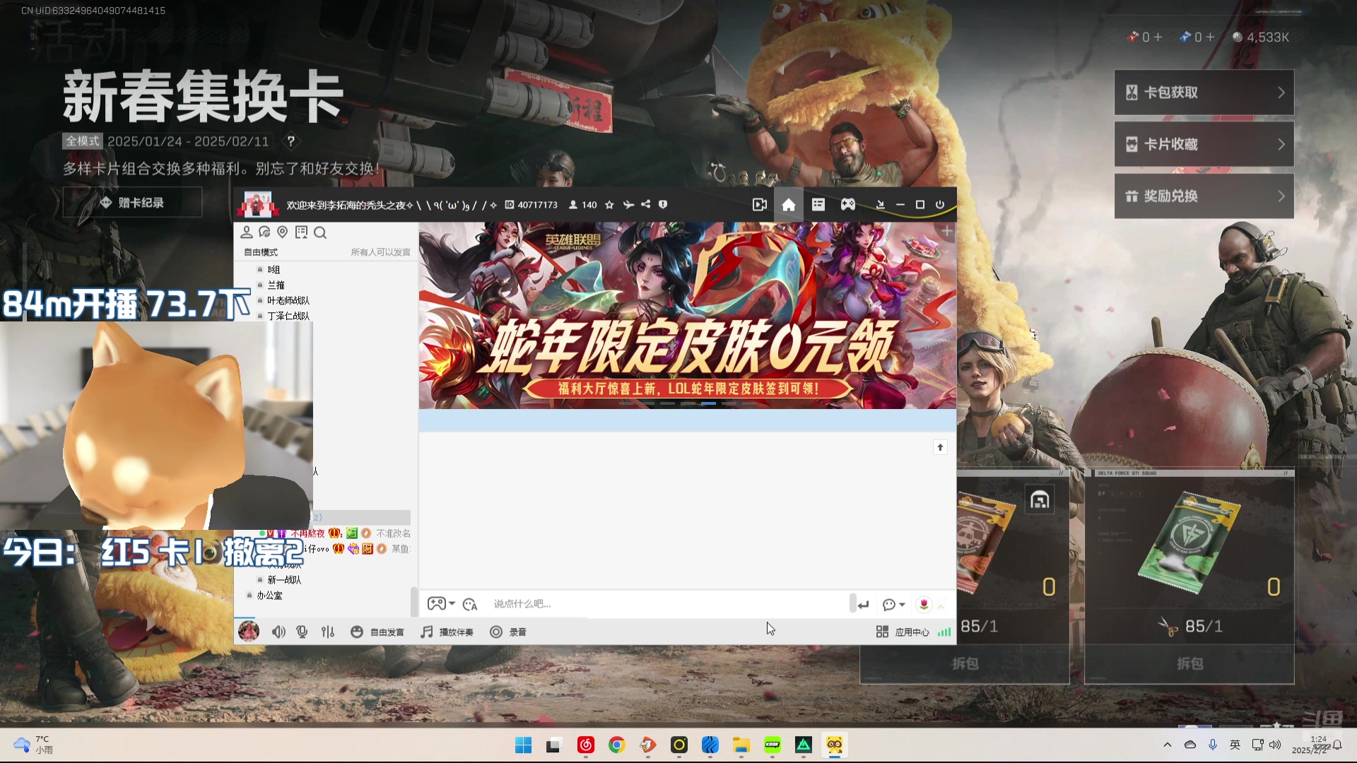Open NetEase Cloud Music from taskbar
Screen dimensions: 1357x763
[x=586, y=745]
